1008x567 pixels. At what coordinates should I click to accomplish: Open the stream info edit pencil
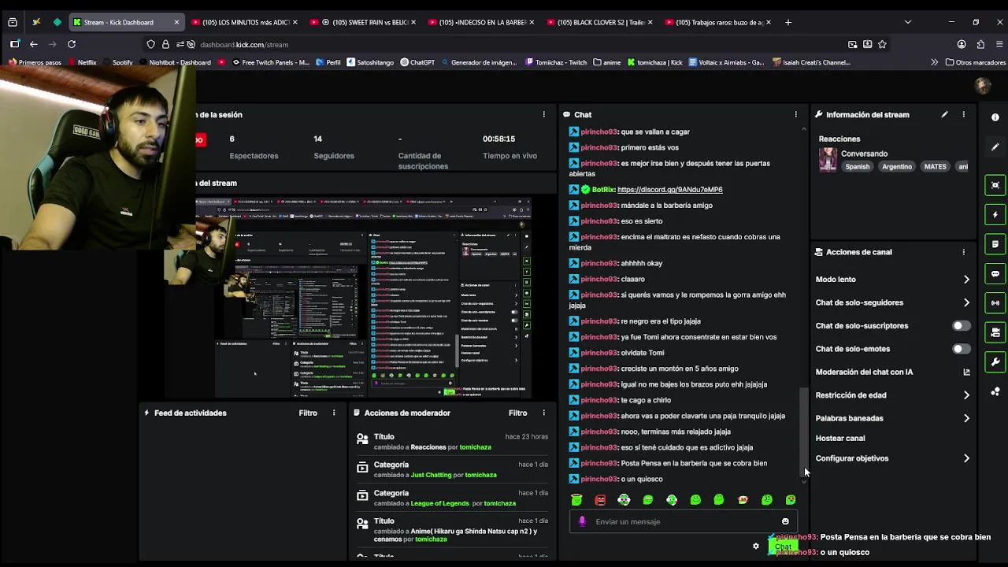(x=944, y=114)
